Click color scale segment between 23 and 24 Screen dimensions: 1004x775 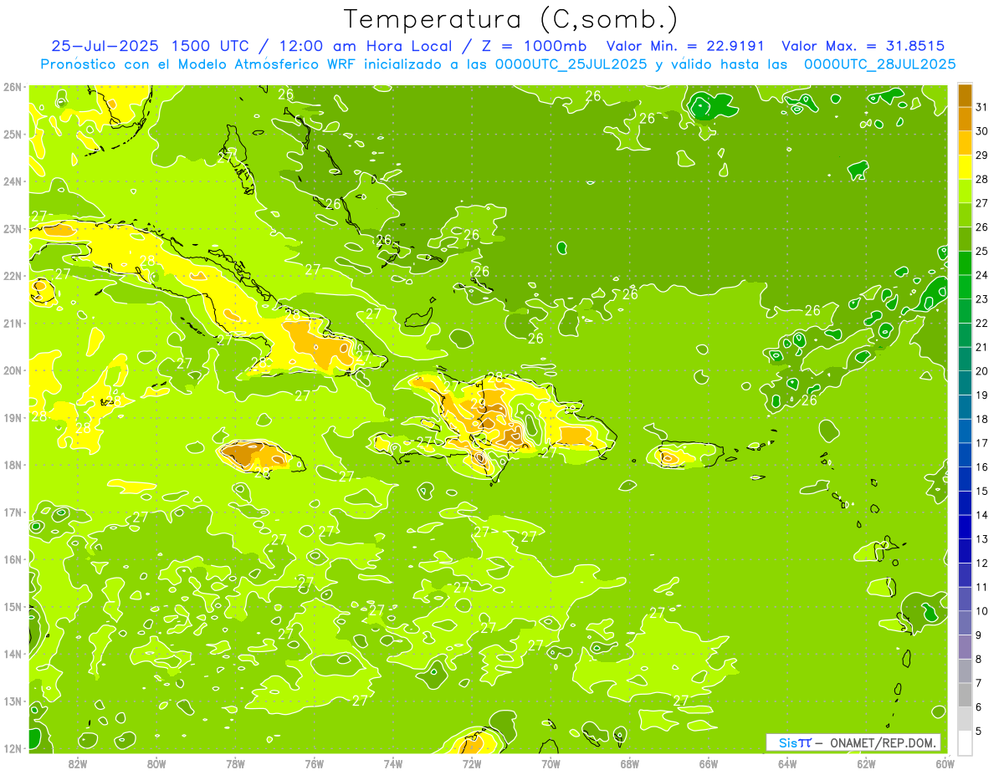965,288
